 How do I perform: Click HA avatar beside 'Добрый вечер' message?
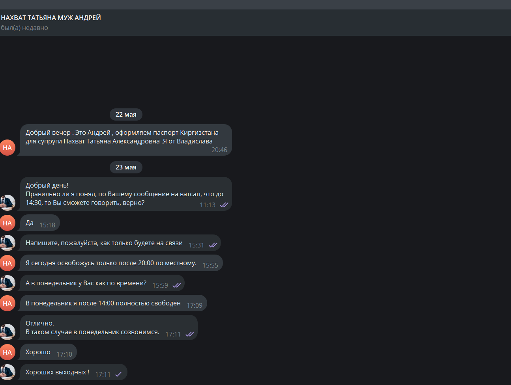tap(7, 148)
